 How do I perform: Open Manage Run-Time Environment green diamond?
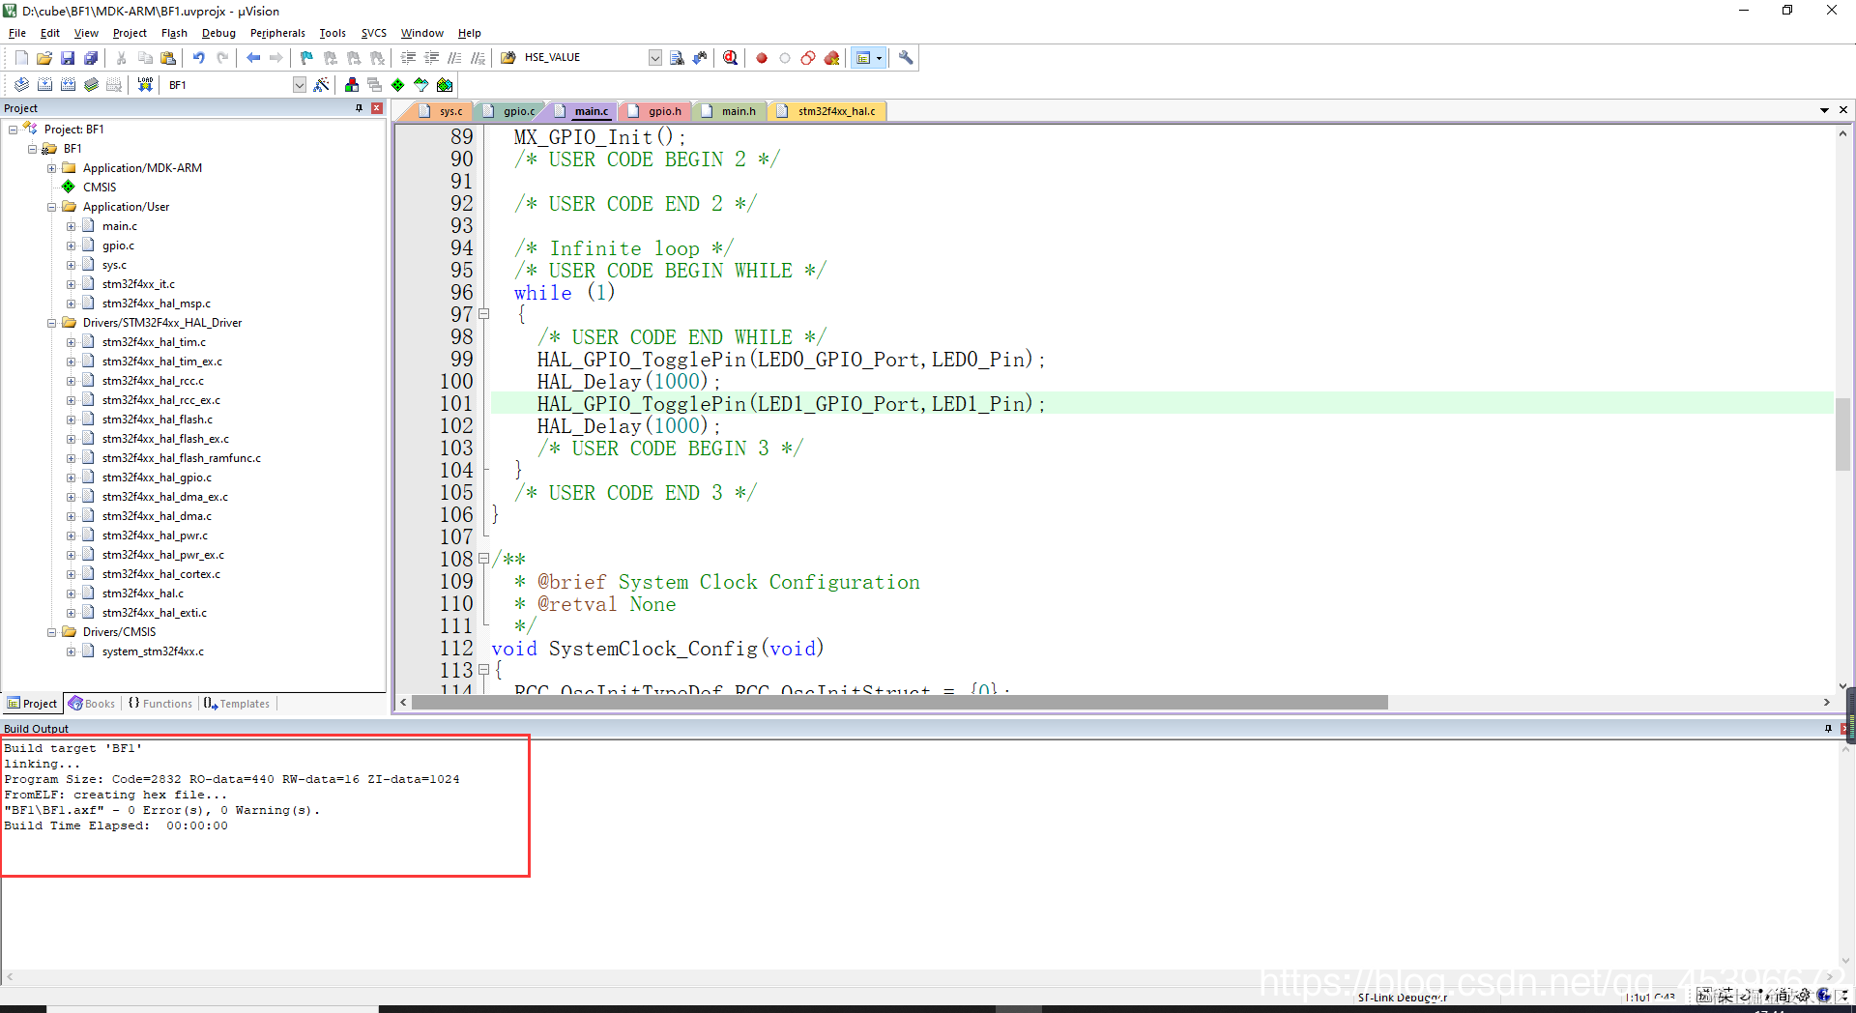pyautogui.click(x=398, y=85)
